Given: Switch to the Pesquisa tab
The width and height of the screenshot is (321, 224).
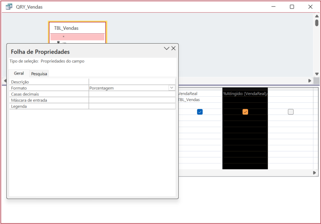Looking at the screenshot, I should (39, 74).
